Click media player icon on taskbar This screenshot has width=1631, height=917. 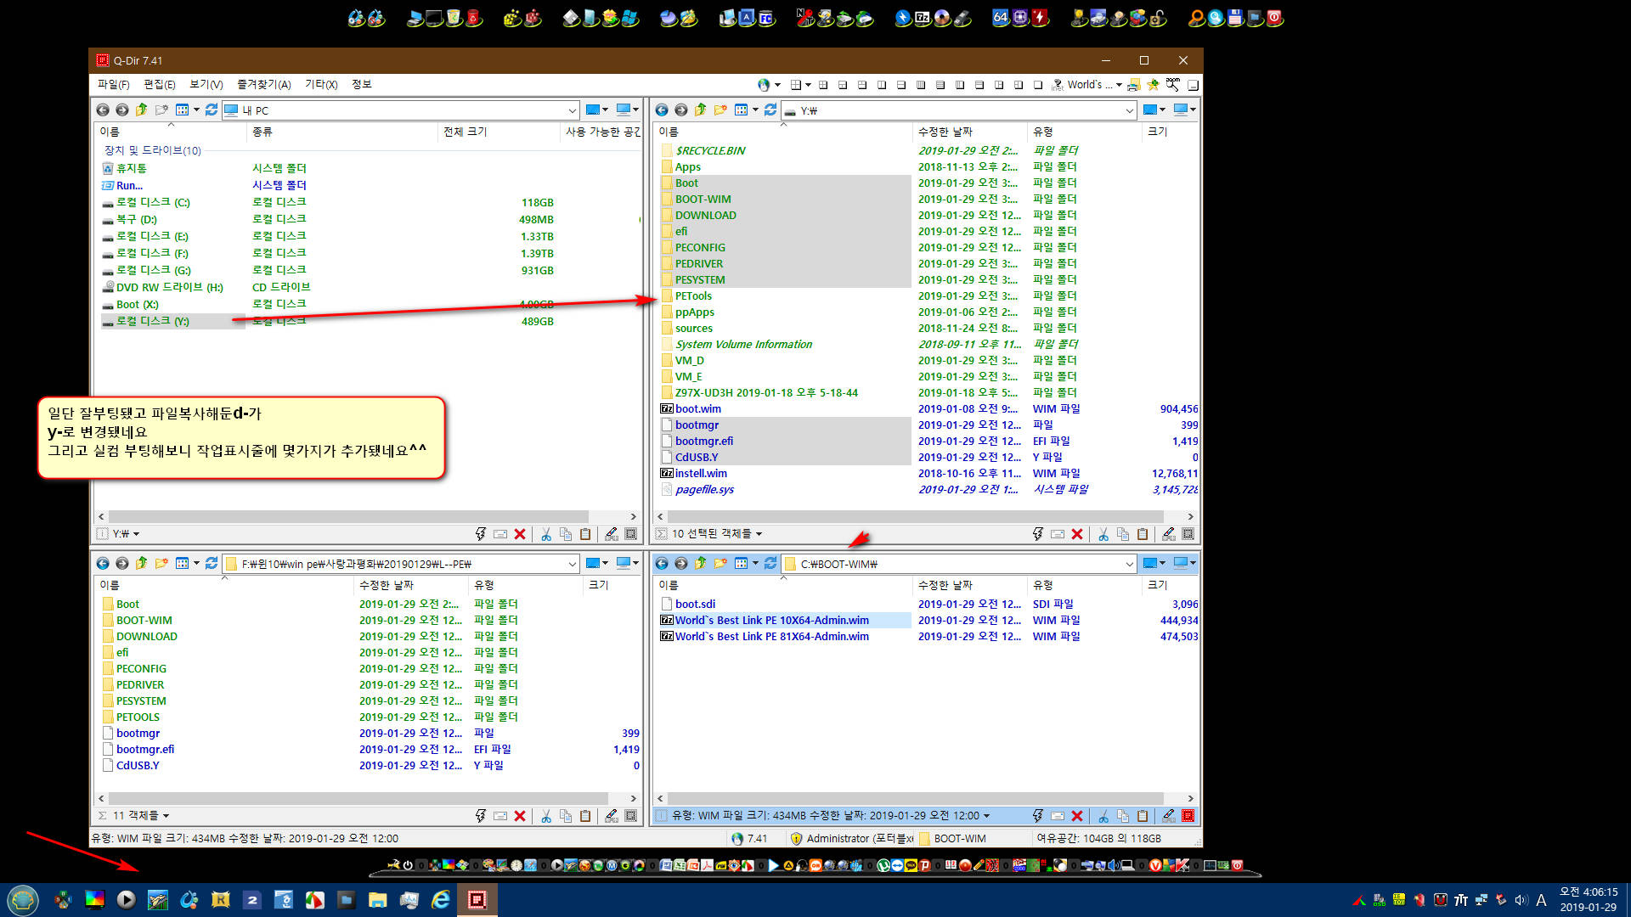pyautogui.click(x=126, y=899)
